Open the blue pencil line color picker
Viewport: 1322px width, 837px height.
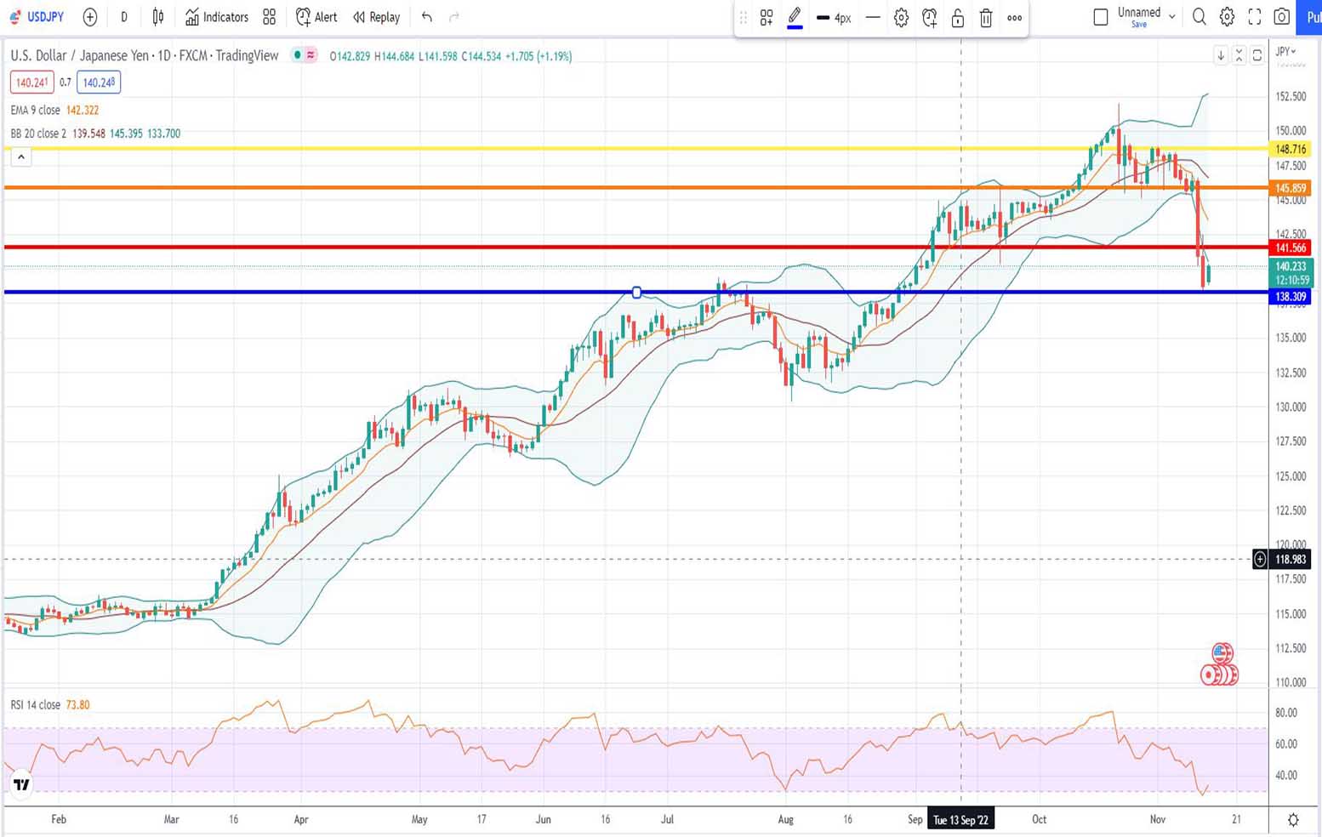pyautogui.click(x=795, y=18)
